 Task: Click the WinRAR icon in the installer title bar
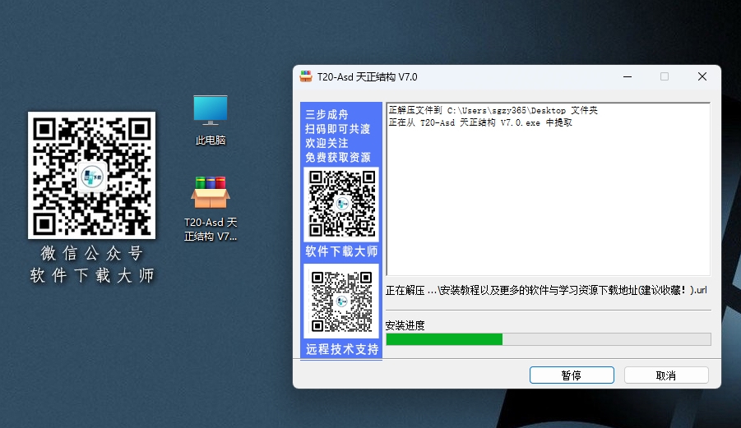[306, 76]
